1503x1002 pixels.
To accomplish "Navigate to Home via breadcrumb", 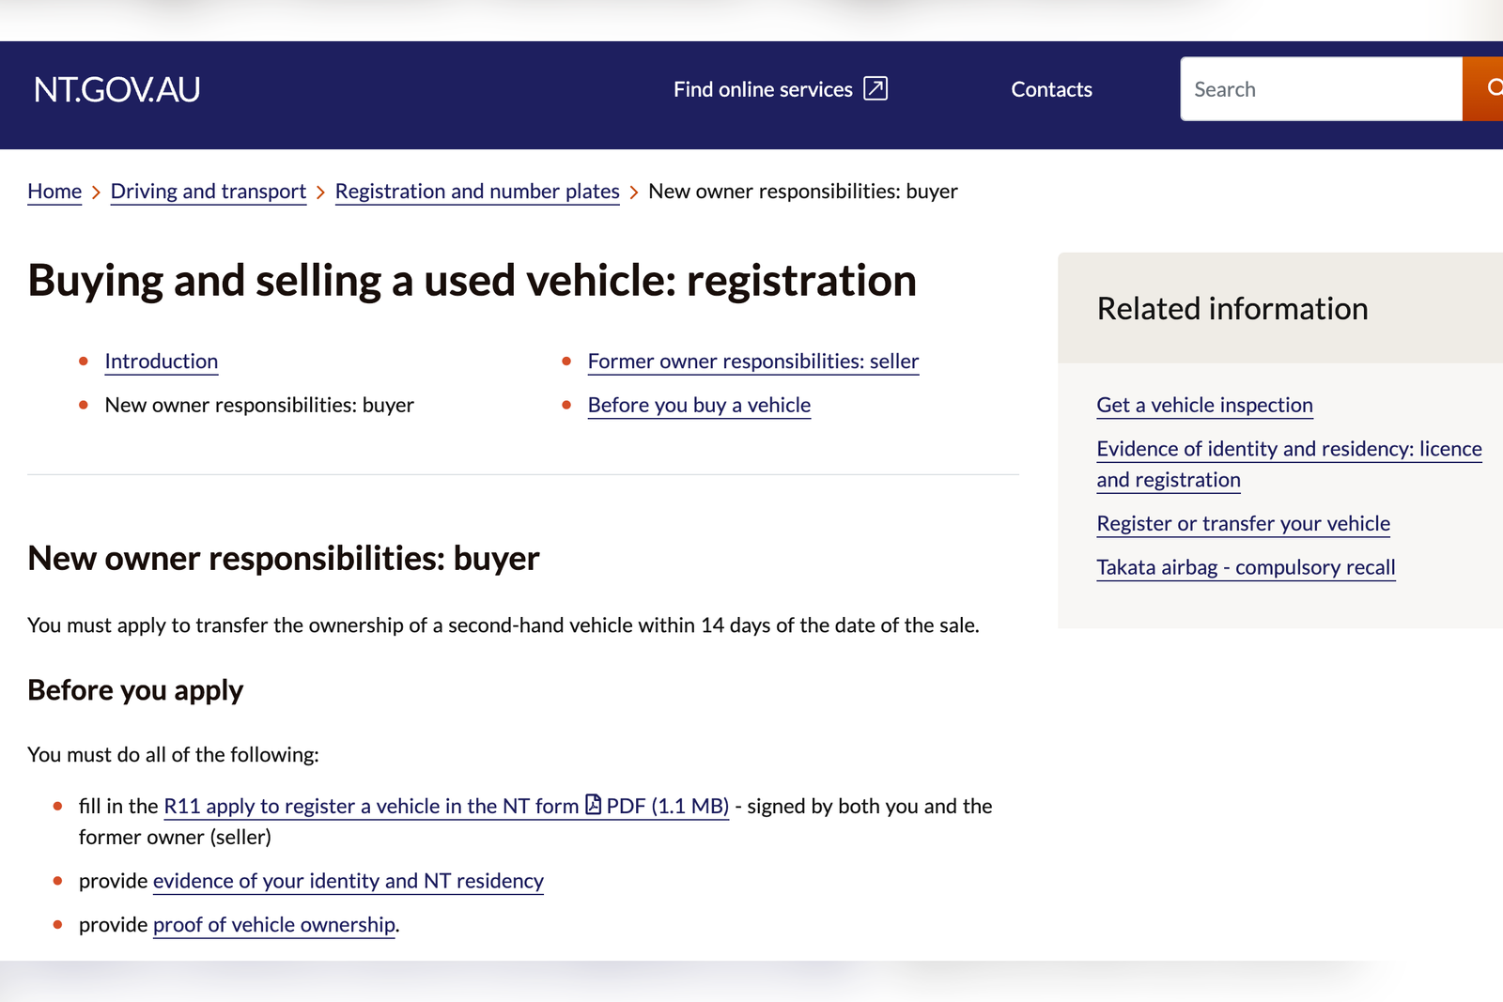I will click(54, 192).
